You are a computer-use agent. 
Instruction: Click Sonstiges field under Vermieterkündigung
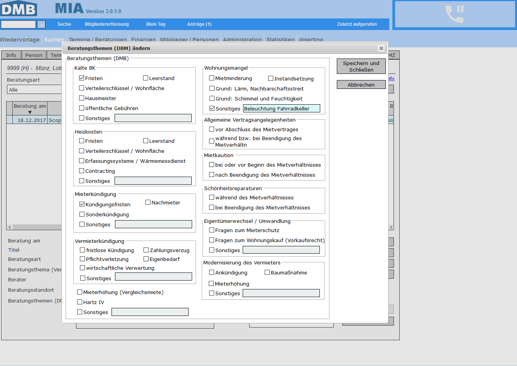[x=154, y=277]
